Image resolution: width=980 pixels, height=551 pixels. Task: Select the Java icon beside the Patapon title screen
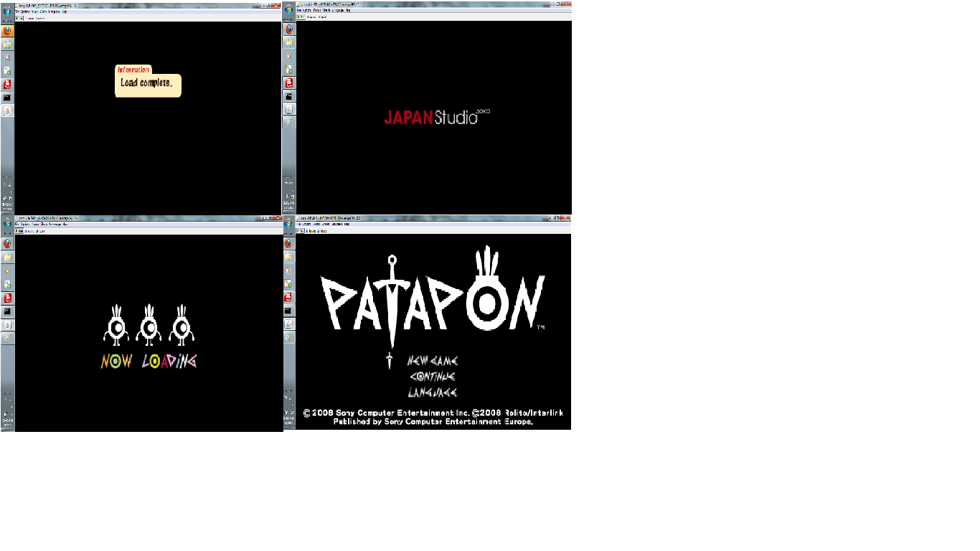(288, 324)
